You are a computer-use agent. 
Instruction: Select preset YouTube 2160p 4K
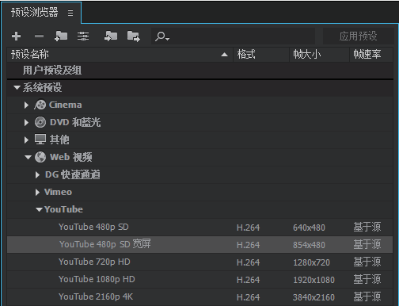click(x=96, y=296)
